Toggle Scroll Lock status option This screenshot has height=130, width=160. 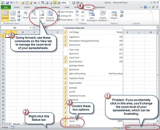click(x=93, y=57)
